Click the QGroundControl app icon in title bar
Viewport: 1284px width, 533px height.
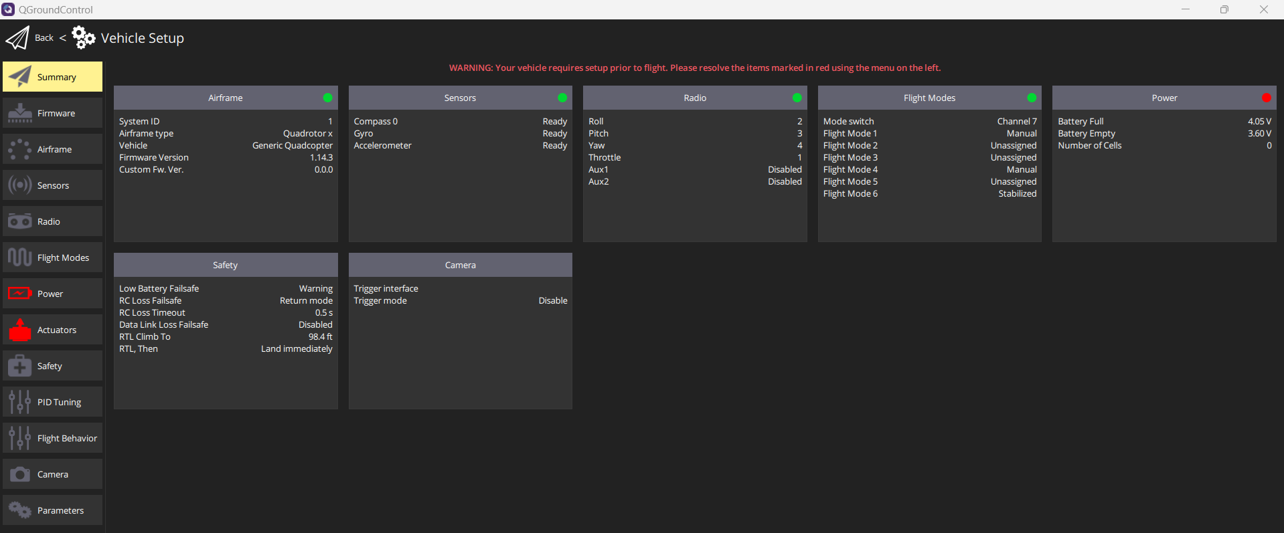click(x=8, y=9)
